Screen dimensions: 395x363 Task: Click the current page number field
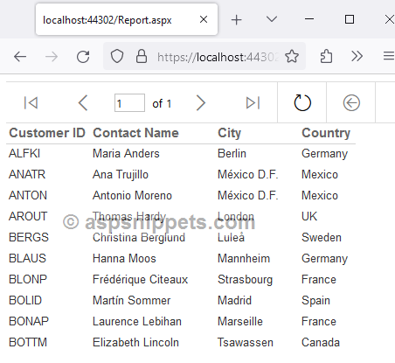(129, 103)
